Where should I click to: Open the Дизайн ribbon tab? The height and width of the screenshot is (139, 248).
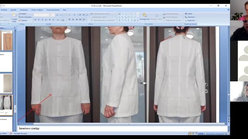click(x=14, y=10)
